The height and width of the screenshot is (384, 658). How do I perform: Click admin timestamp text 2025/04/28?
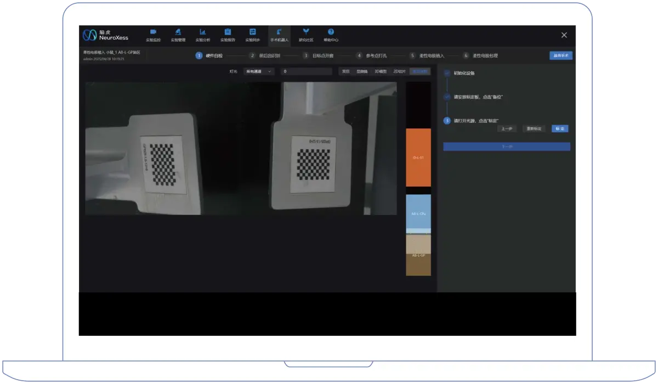coord(104,59)
